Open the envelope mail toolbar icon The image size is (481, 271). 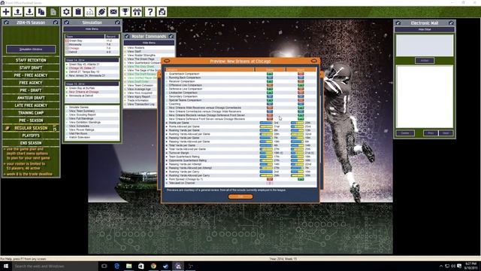113,12
